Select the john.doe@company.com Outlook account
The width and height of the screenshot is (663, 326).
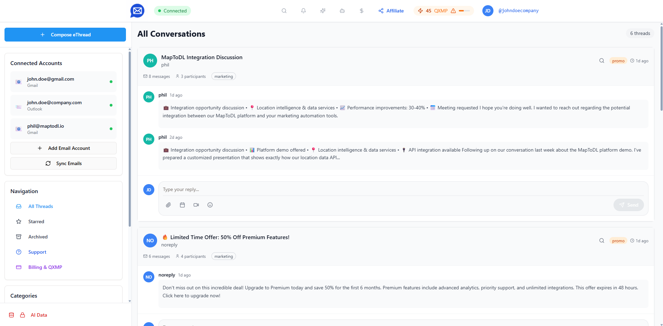pyautogui.click(x=63, y=105)
